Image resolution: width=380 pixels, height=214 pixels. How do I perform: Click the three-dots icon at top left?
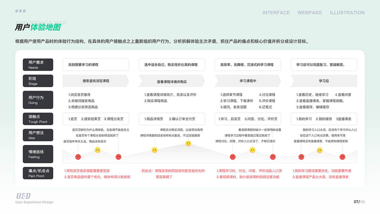click(20, 11)
